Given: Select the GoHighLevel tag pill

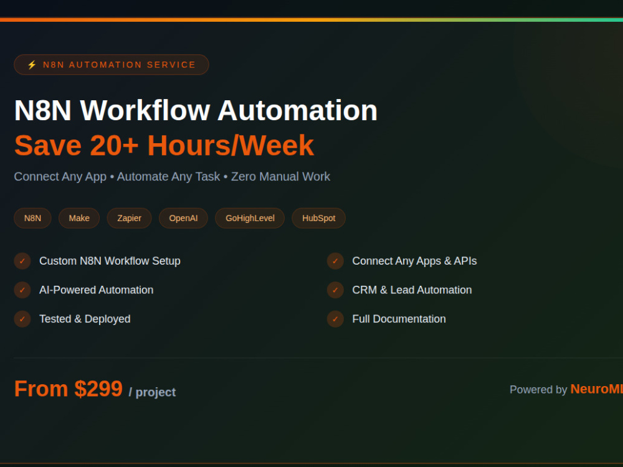Looking at the screenshot, I should coord(250,218).
